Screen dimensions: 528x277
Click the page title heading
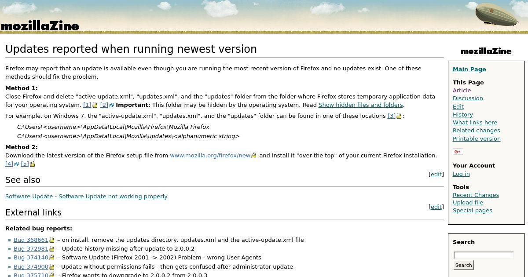pos(131,49)
